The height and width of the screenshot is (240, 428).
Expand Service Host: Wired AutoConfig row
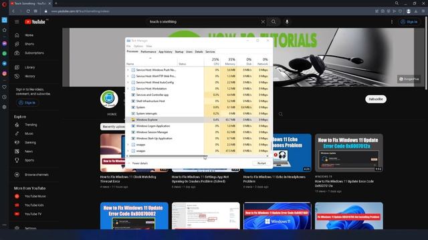pos(128,83)
